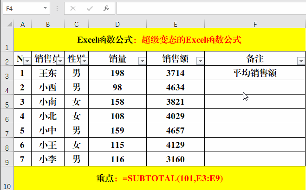Select empty 备注 cell in 小李's row
This screenshot has width=306, height=190.
click(255, 159)
